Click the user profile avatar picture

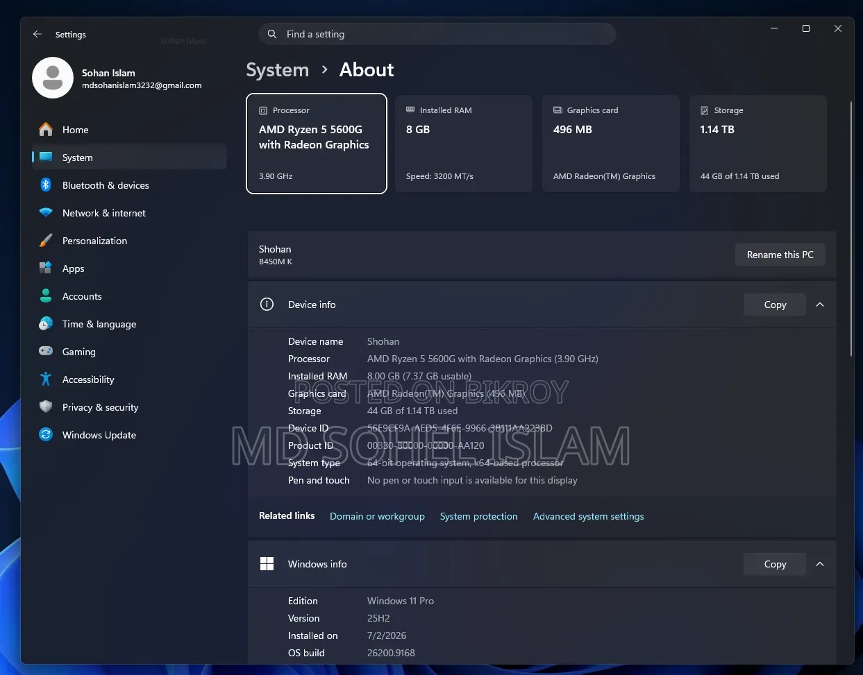click(x=53, y=78)
